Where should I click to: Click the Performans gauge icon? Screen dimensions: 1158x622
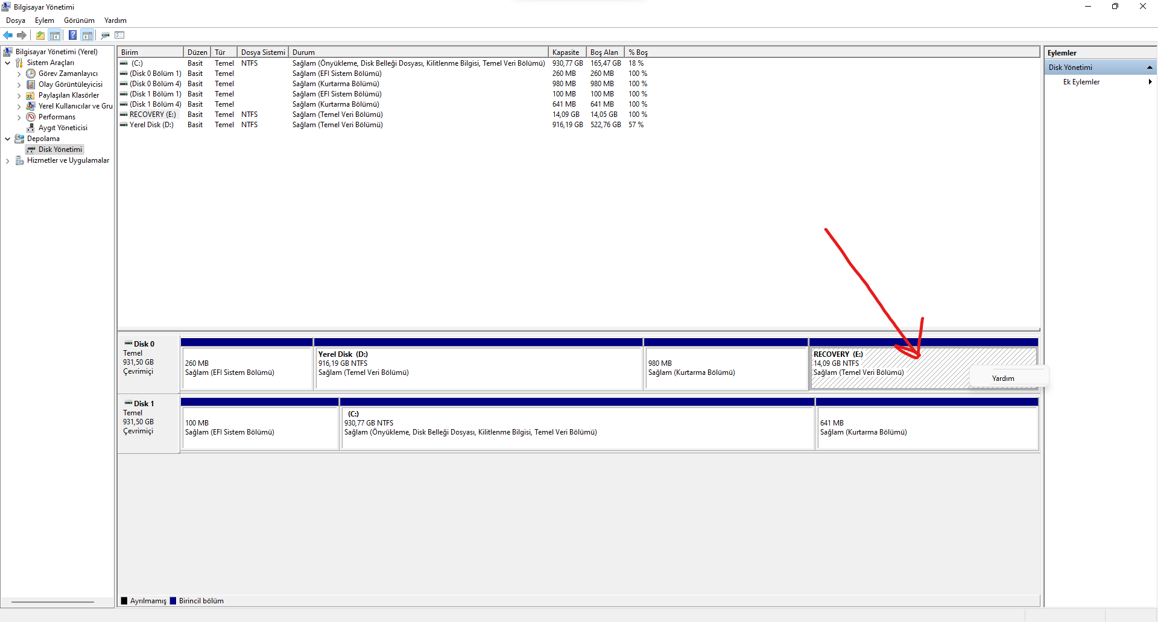(31, 117)
